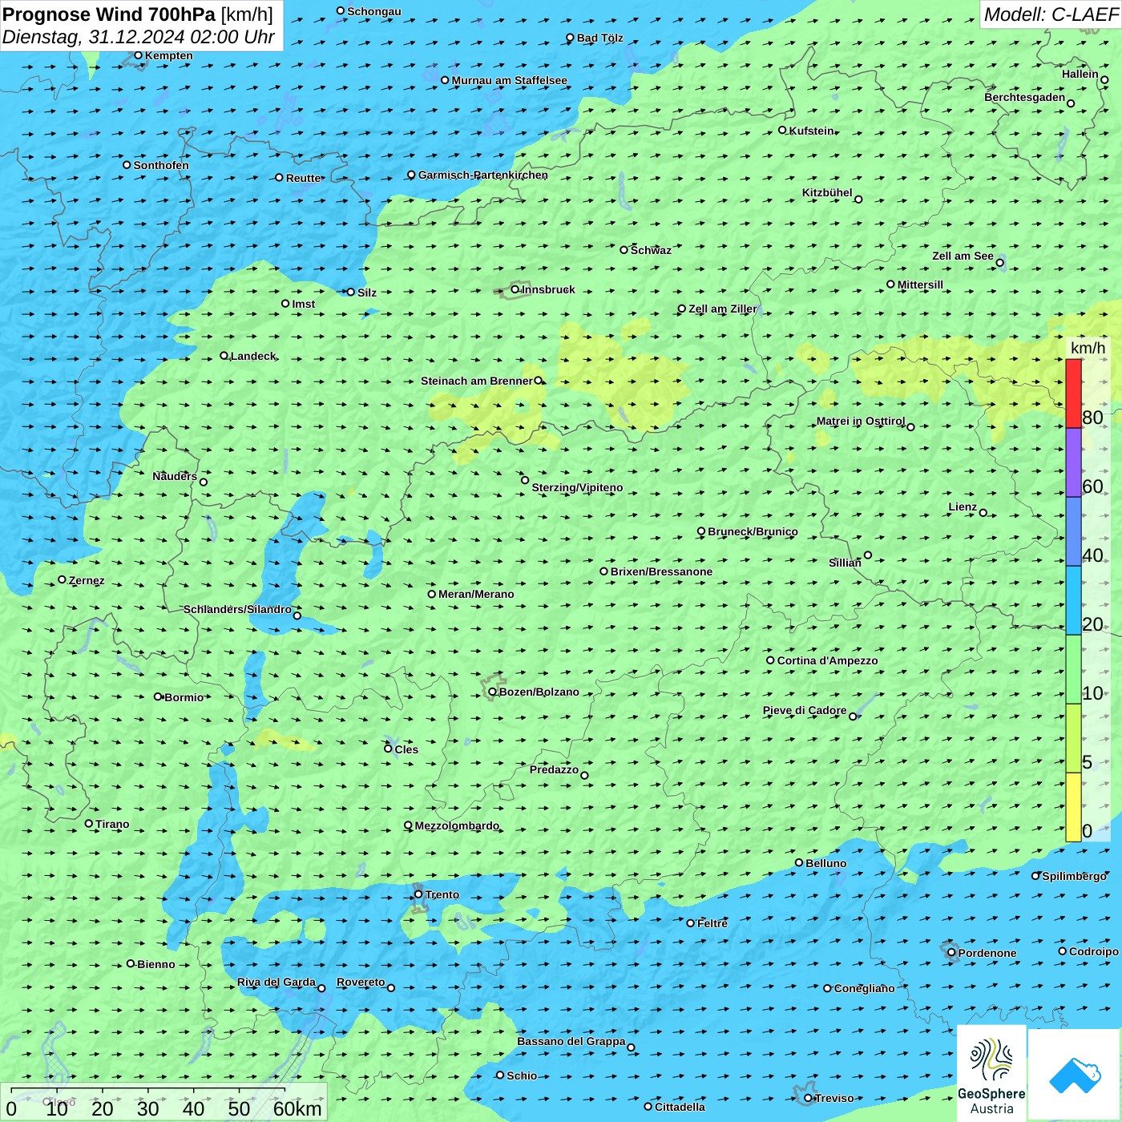Screen dimensions: 1122x1122
Task: Click the yellow legend color band
Action: click(1073, 807)
